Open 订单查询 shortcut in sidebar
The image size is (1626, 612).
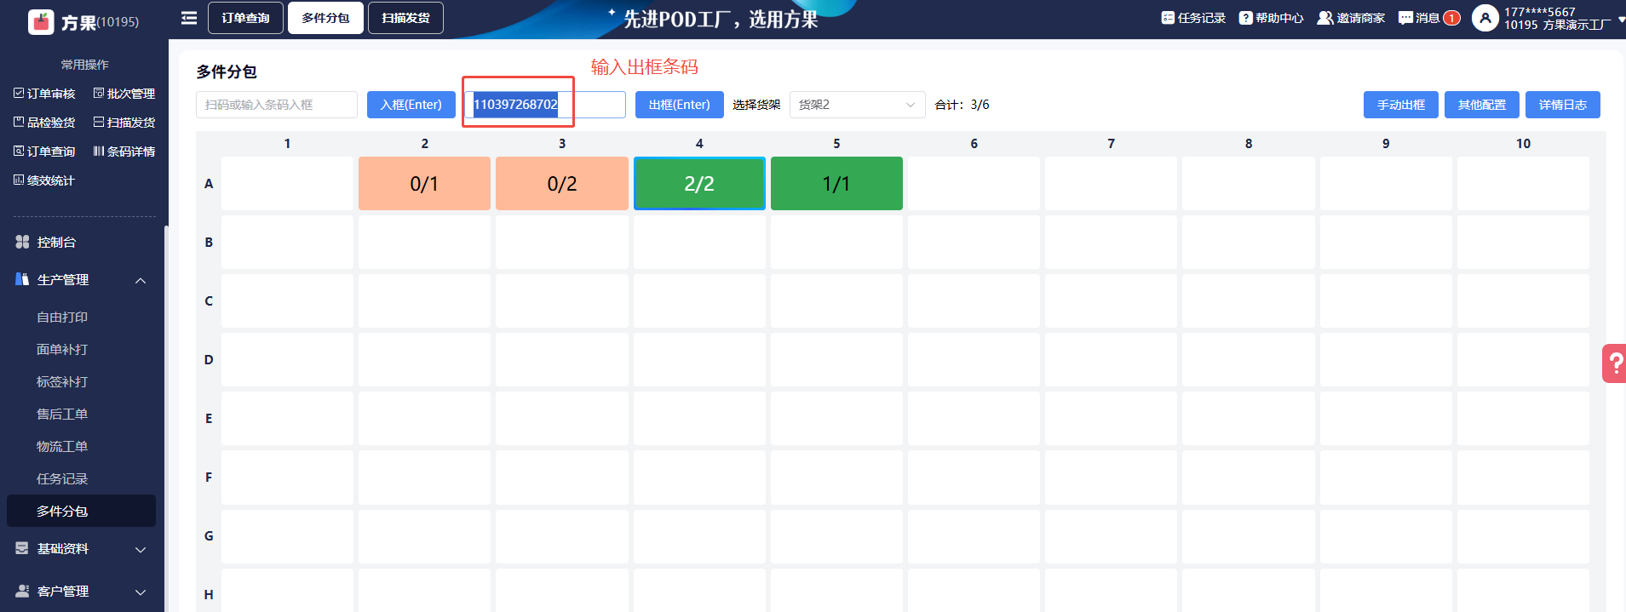pyautogui.click(x=44, y=152)
